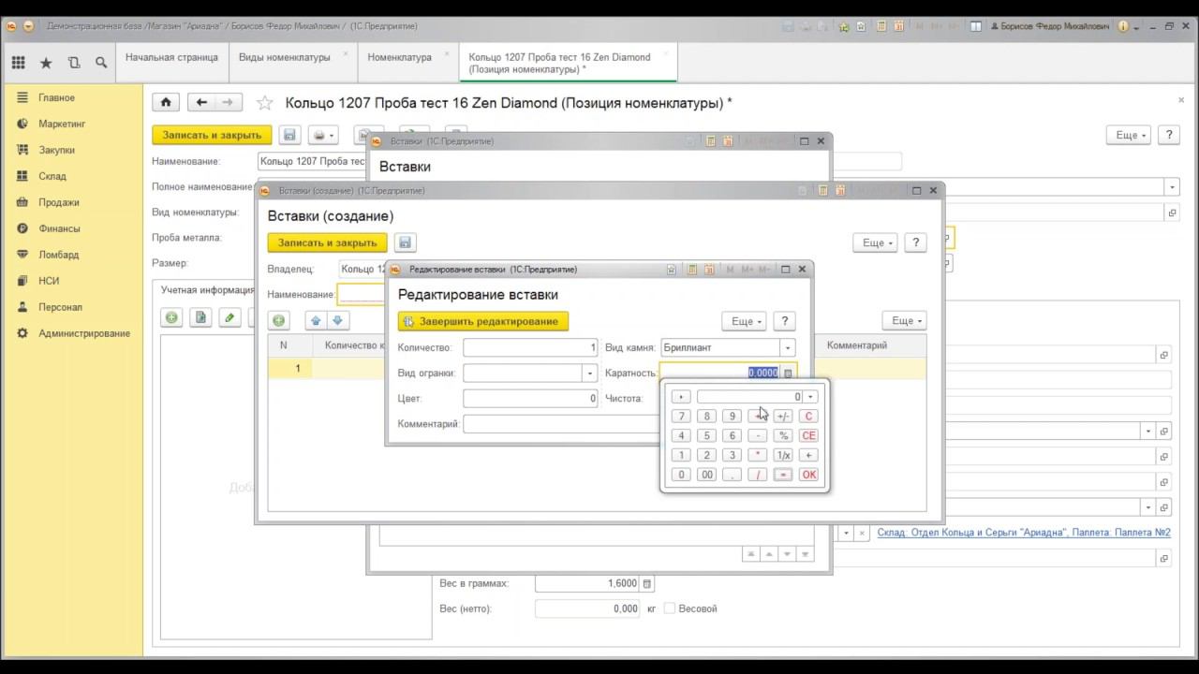Open the calculator icon in the Каратность field
The width and height of the screenshot is (1199, 674).
coord(788,373)
